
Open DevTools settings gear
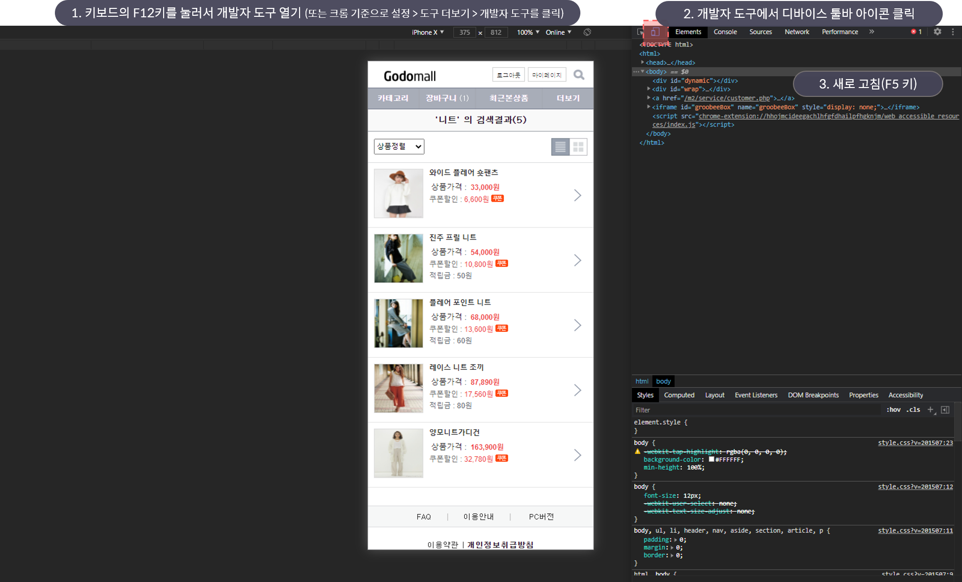pyautogui.click(x=937, y=32)
